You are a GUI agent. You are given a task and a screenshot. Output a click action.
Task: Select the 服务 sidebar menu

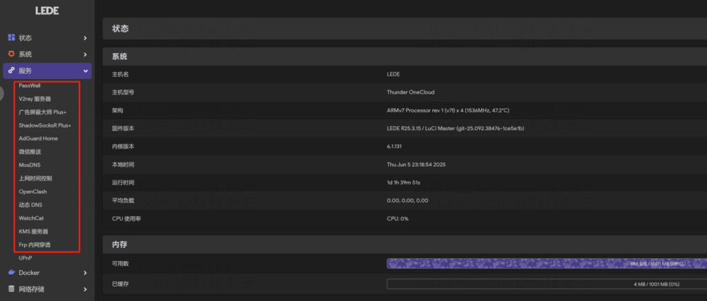[x=48, y=71]
